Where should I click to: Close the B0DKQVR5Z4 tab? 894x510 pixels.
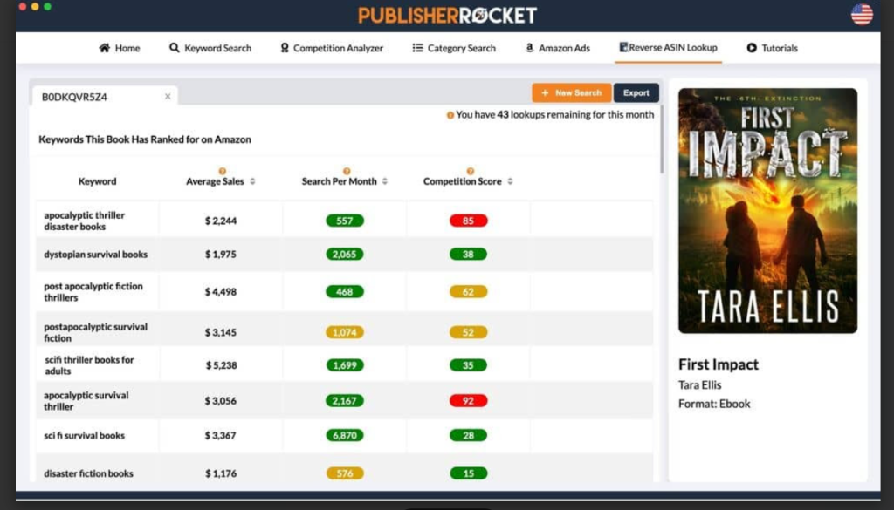tap(168, 96)
